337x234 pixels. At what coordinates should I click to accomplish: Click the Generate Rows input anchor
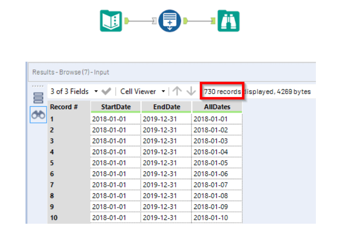click(x=155, y=21)
